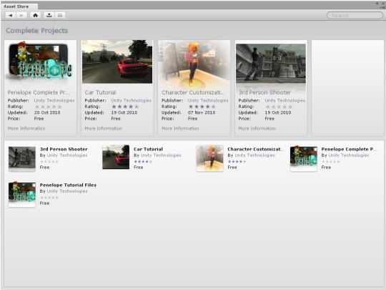Open Character Customizat.. list title
This screenshot has width=386, height=290.
coord(255,149)
